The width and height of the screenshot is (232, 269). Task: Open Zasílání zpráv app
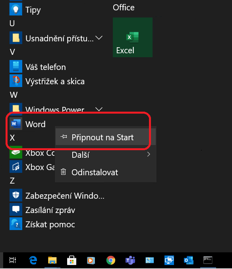coord(43,209)
